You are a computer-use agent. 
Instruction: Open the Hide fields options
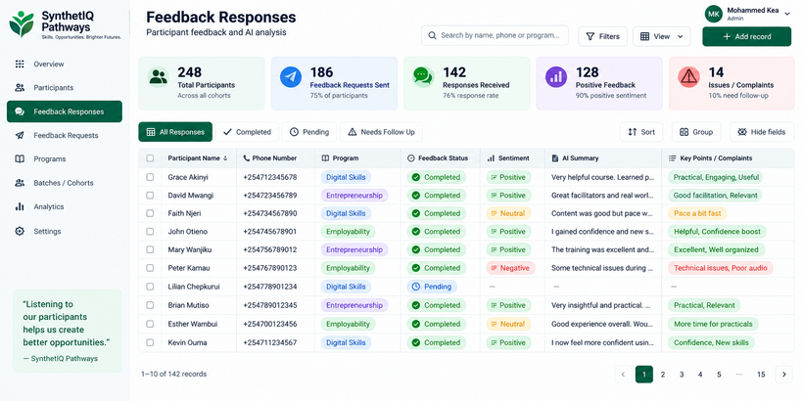pos(762,132)
